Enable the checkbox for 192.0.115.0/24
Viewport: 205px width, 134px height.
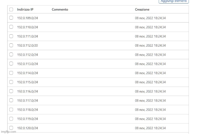click(11, 82)
